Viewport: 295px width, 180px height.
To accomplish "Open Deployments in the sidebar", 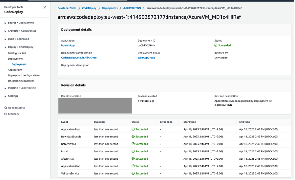I will pyautogui.click(x=16, y=59).
